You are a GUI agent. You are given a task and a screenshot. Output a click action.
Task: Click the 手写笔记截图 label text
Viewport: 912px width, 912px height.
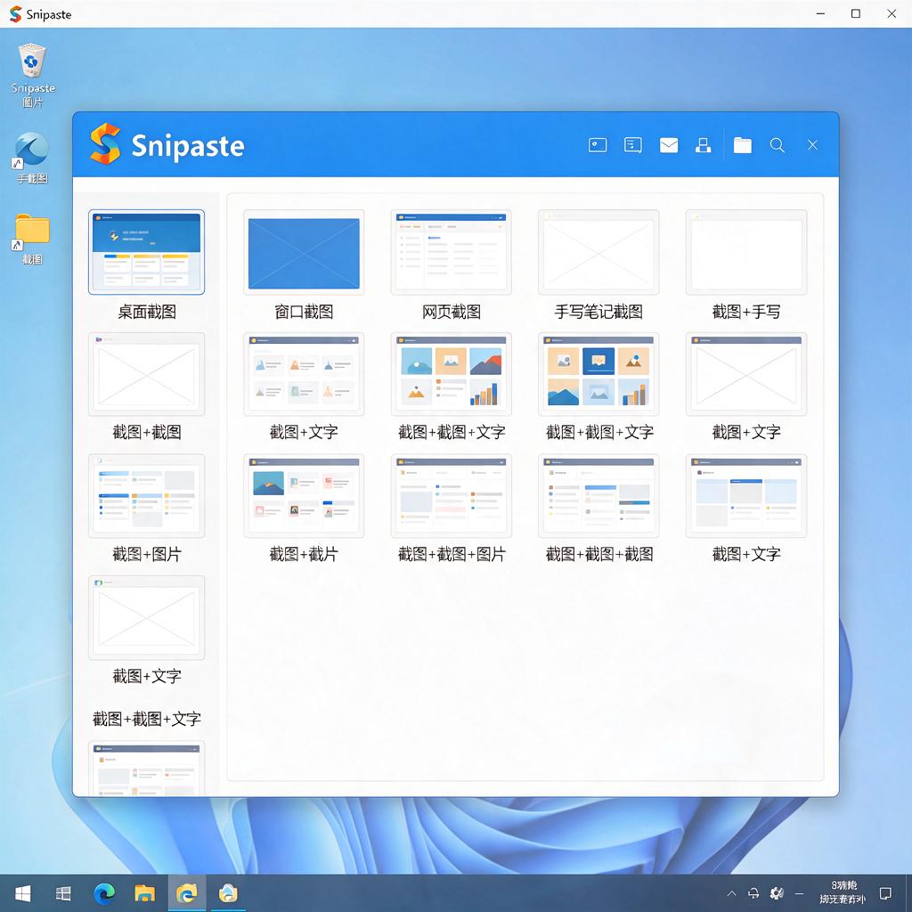click(598, 312)
